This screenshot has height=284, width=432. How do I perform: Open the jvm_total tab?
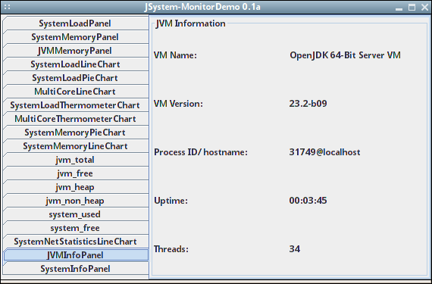click(76, 160)
